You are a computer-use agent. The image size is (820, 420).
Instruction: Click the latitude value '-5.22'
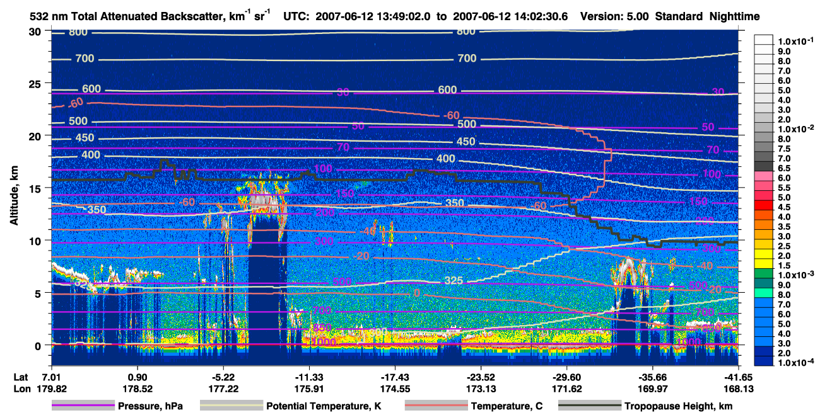(x=223, y=377)
